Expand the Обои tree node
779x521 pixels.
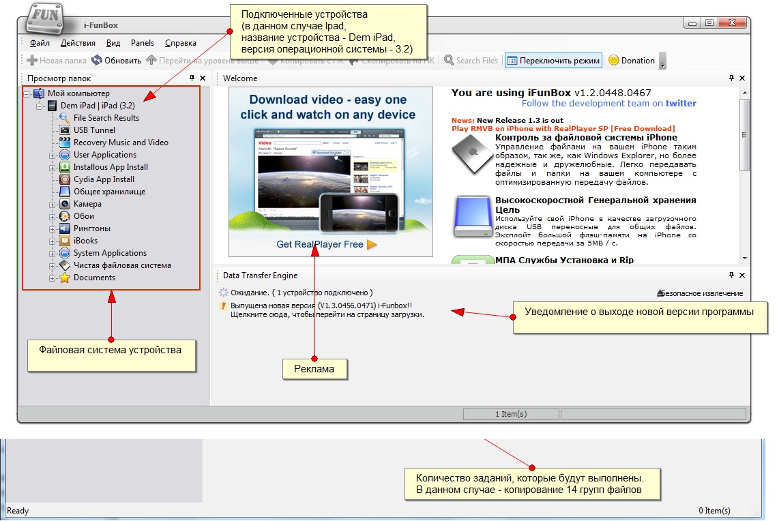click(x=52, y=217)
